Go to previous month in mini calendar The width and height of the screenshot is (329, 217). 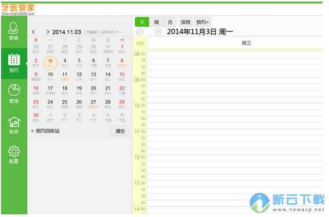point(33,32)
